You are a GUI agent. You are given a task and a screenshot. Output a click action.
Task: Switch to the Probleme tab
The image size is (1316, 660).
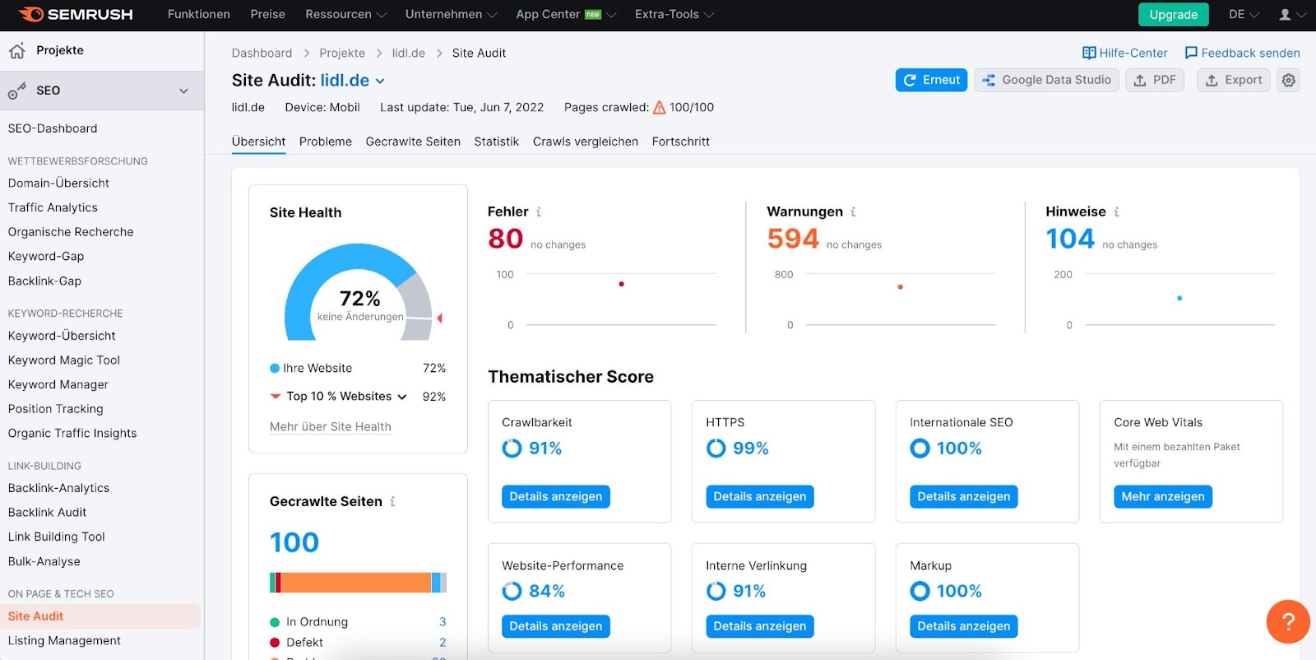coord(326,142)
